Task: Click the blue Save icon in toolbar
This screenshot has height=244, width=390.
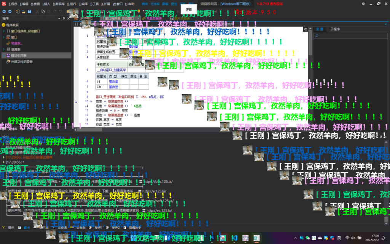Action: (x=29, y=11)
